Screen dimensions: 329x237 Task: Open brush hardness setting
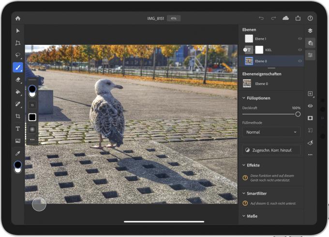(x=32, y=129)
